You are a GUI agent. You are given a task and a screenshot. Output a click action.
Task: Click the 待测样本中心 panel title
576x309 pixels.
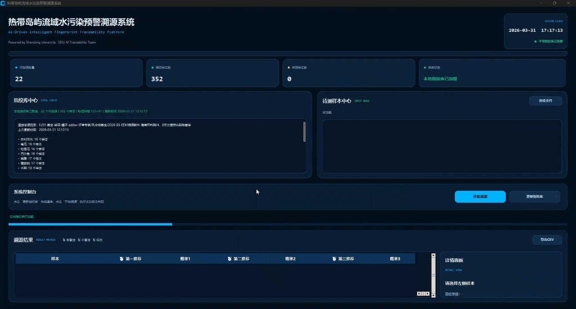click(337, 101)
